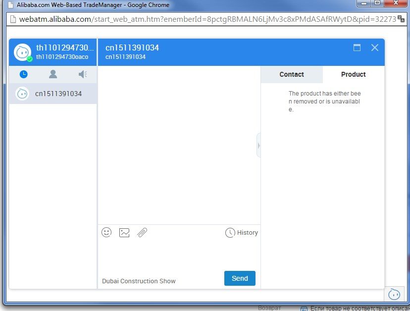410x311 pixels.
Task: Close the chat with the X icon
Action: 375,48
